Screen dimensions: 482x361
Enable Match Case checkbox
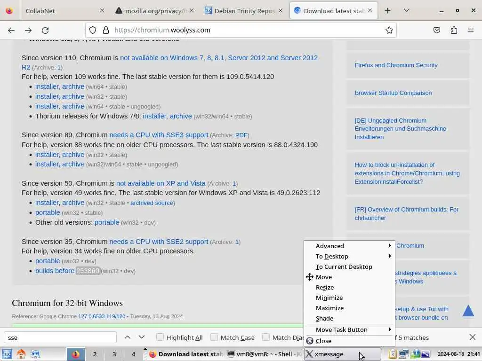click(x=214, y=337)
